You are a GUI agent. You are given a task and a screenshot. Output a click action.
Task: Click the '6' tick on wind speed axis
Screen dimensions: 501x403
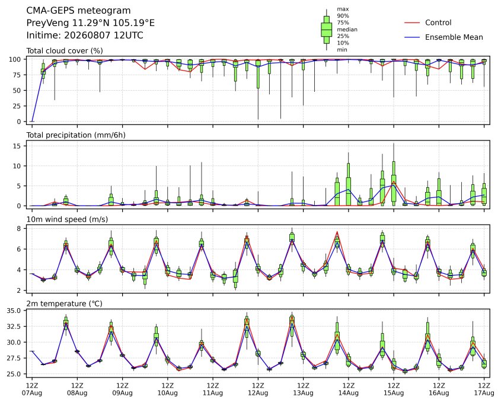click(x=19, y=249)
